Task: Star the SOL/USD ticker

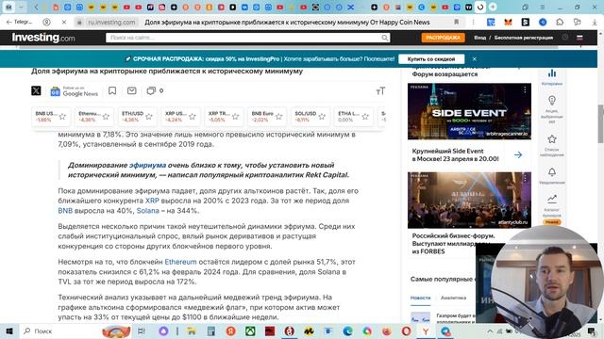Action: point(322,117)
